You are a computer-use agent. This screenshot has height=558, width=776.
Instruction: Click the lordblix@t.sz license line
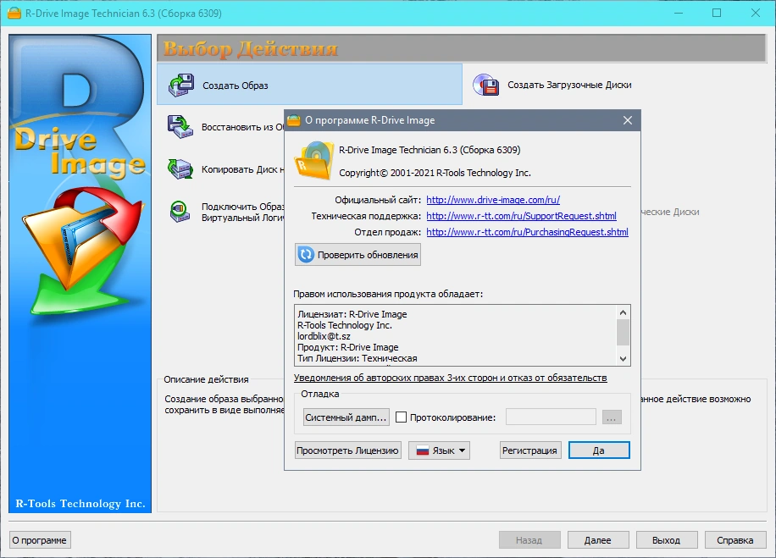click(324, 336)
